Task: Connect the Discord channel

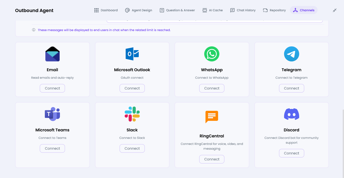Action: (x=292, y=153)
